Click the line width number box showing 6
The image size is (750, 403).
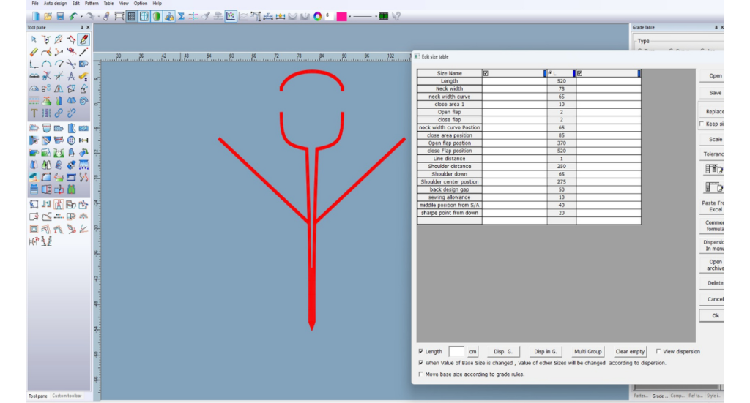click(329, 16)
